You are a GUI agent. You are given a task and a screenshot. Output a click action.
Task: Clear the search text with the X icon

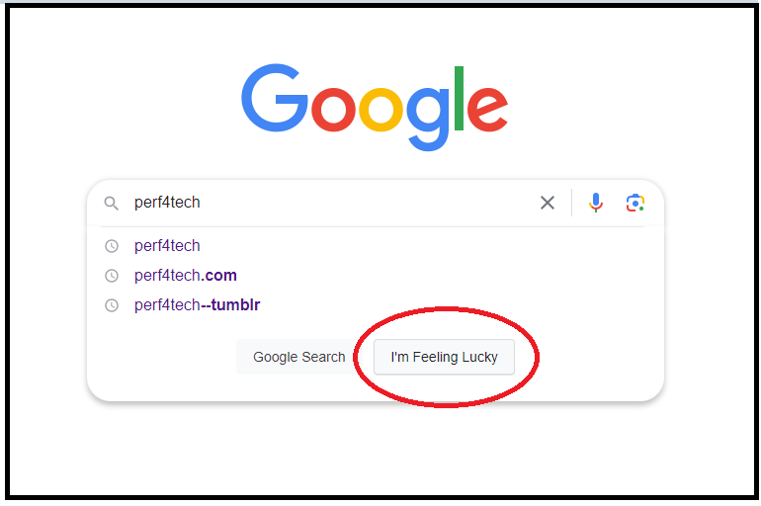click(x=548, y=203)
